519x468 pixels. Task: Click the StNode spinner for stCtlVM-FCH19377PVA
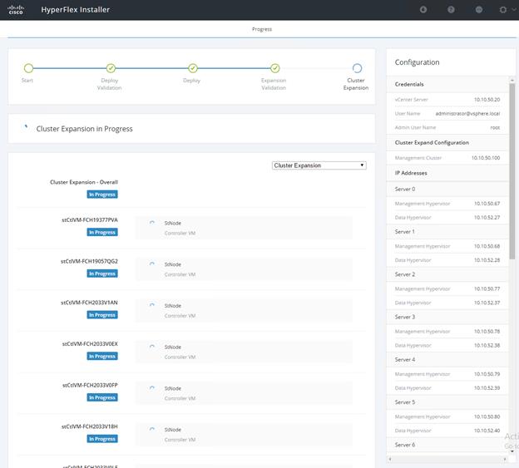pyautogui.click(x=152, y=223)
